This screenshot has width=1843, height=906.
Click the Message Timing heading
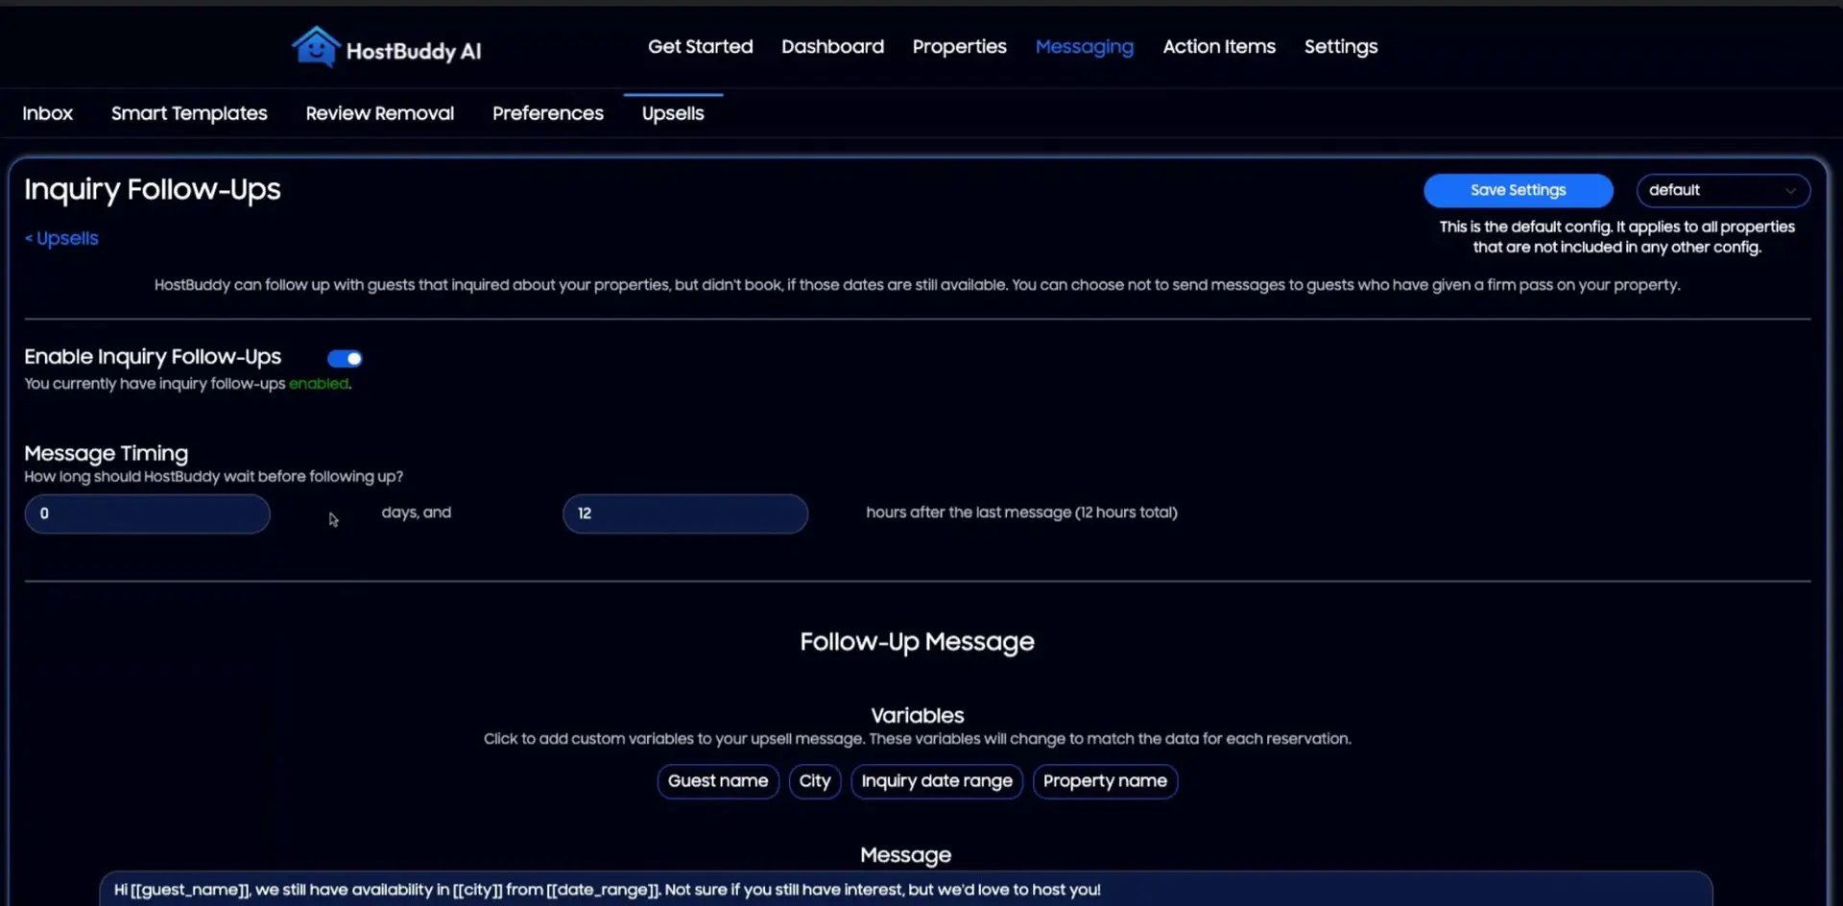point(107,453)
